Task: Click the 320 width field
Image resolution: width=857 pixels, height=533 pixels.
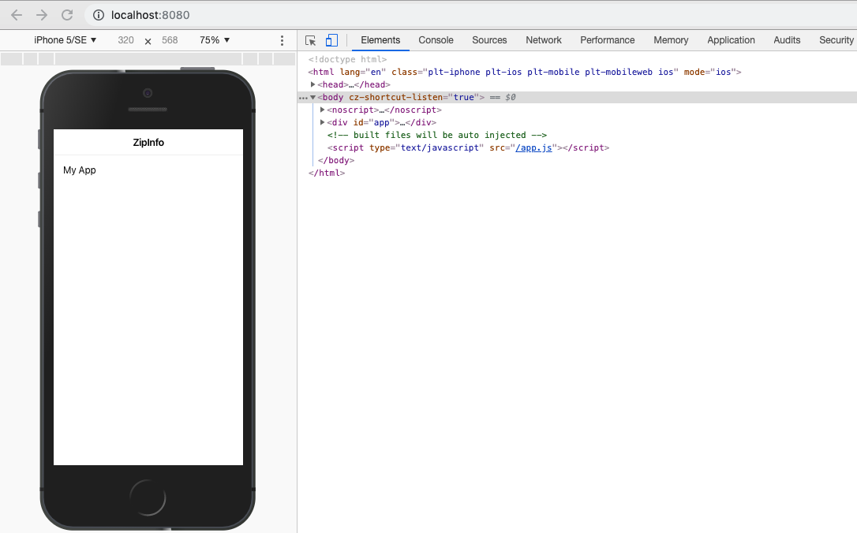Action: 125,40
